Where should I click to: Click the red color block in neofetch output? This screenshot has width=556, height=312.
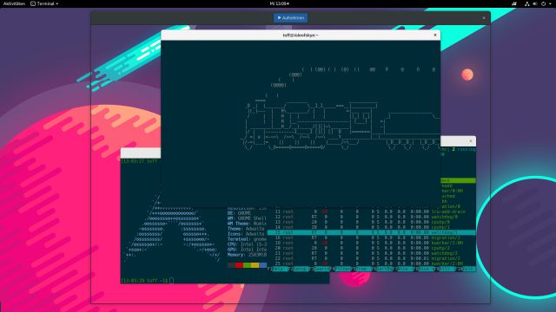point(239,265)
